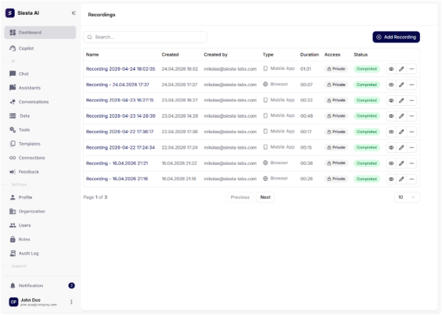This screenshot has height=315, width=442.
Task: Edit the Recording 2026-04-24 18:02:35 row
Action: pos(401,68)
